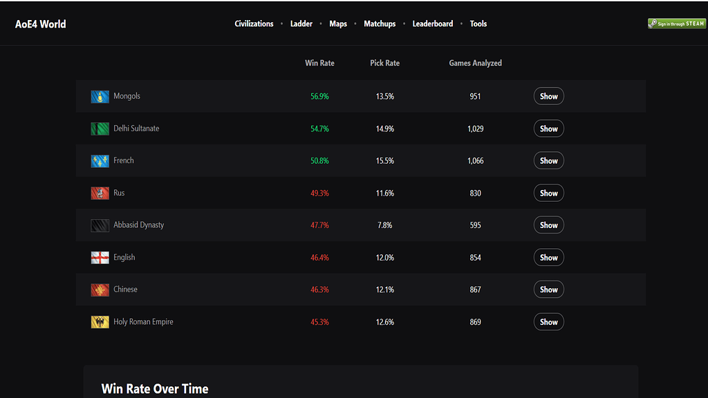Screen dimensions: 708x398
Task: Click the Win Rate column header
Action: pos(319,63)
